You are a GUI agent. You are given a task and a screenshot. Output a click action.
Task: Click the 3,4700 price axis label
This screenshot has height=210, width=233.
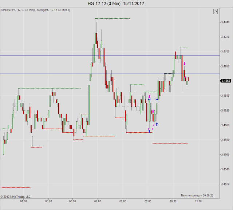pos(225,52)
